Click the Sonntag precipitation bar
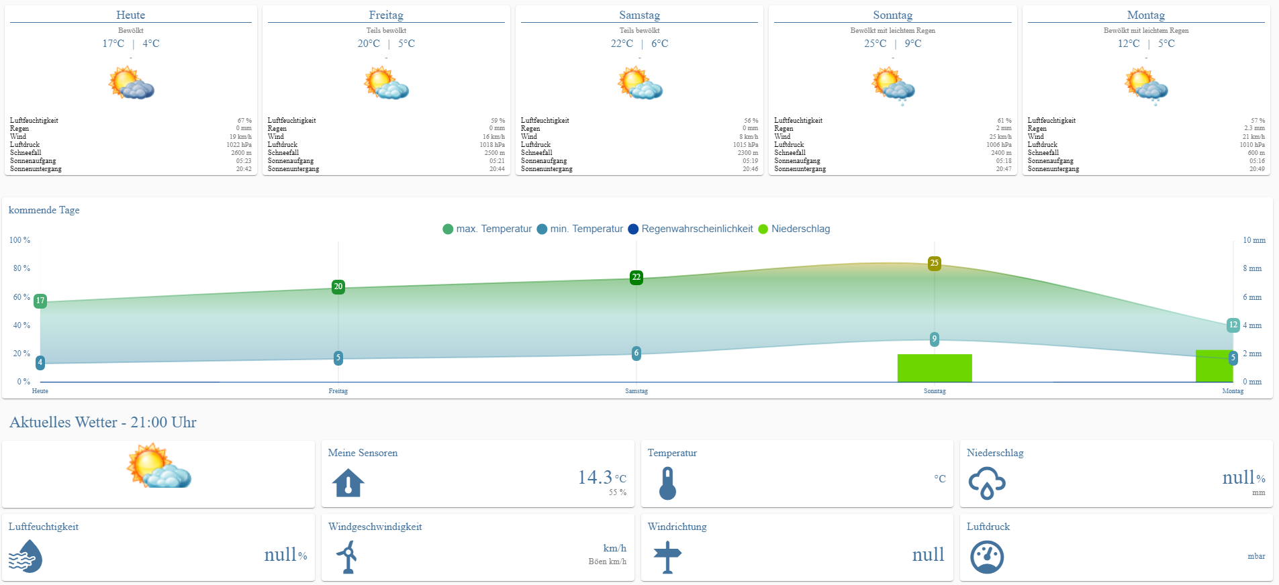The height and width of the screenshot is (585, 1279). [935, 368]
